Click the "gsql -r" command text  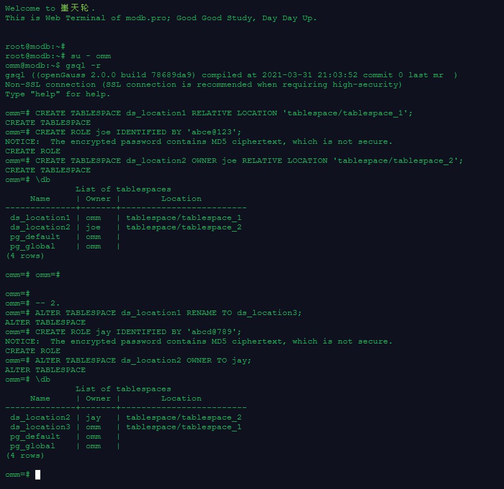83,65
